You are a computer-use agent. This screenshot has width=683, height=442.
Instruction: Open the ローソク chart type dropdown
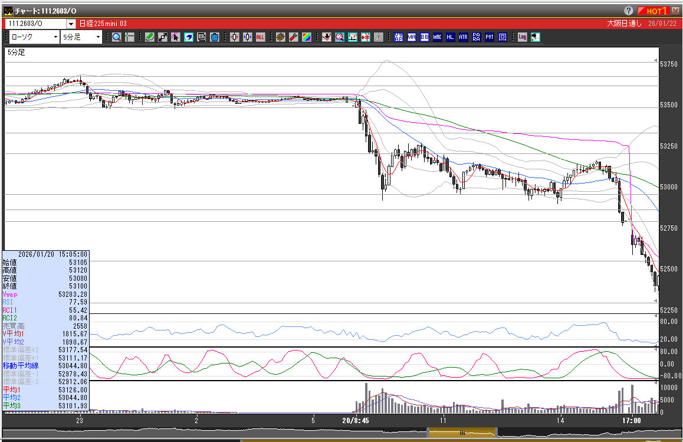coord(35,37)
